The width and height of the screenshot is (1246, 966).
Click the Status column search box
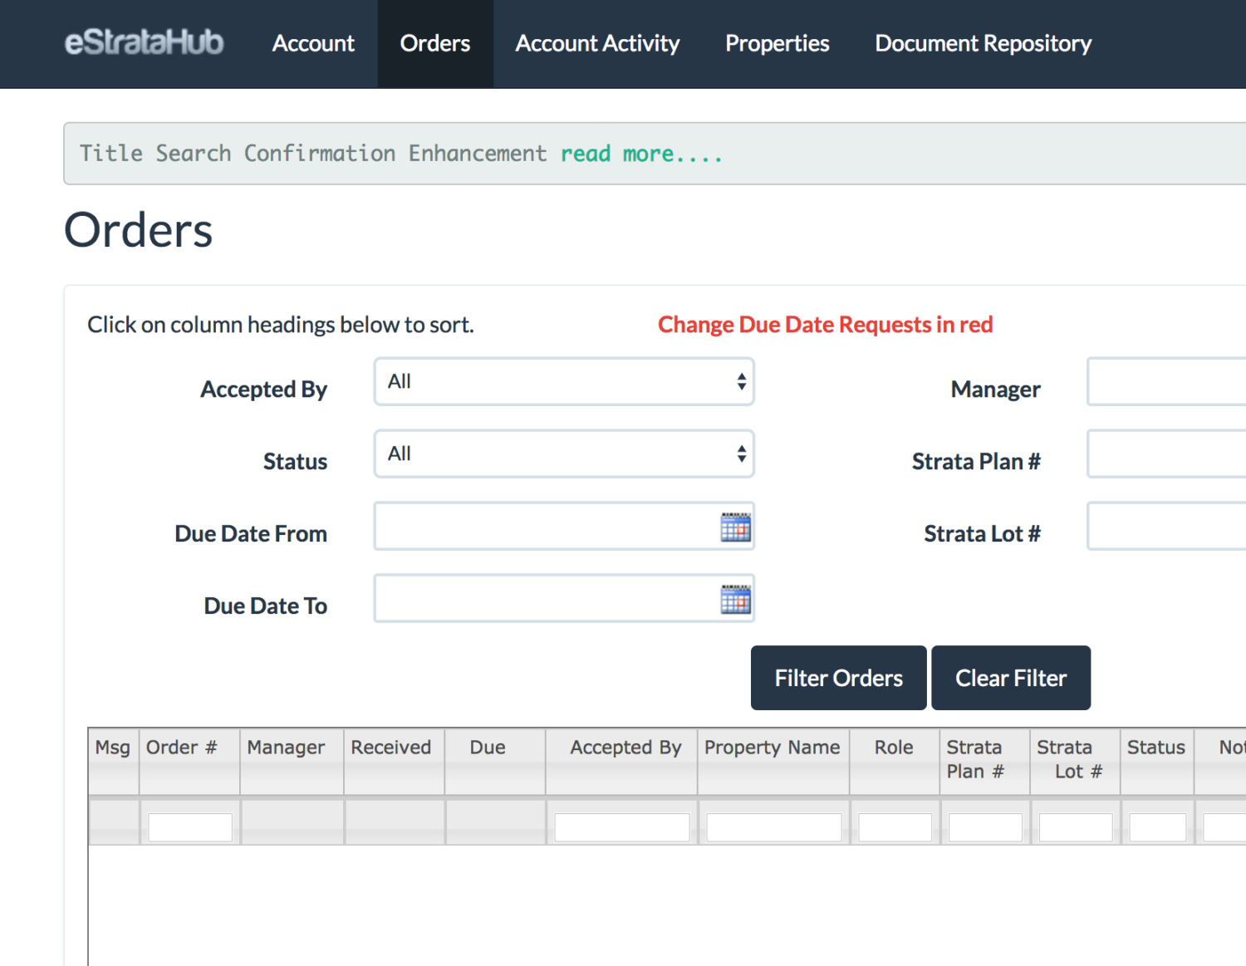click(x=1158, y=827)
